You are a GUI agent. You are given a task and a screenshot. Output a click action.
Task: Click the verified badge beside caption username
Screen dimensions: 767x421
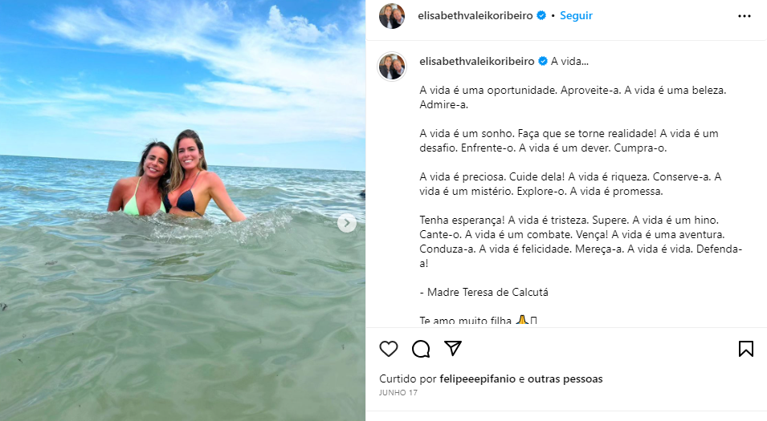coord(542,61)
